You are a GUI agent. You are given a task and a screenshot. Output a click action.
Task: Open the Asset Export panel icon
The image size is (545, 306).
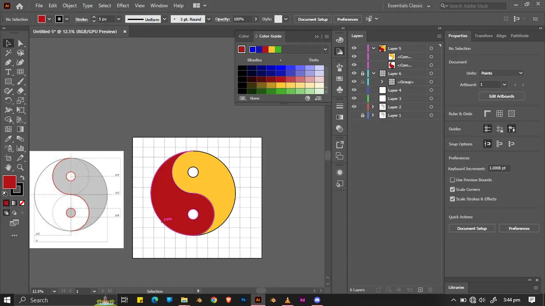click(340, 145)
